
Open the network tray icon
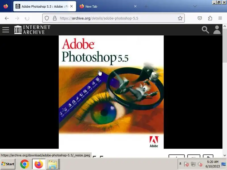pyautogui.click(x=193, y=164)
